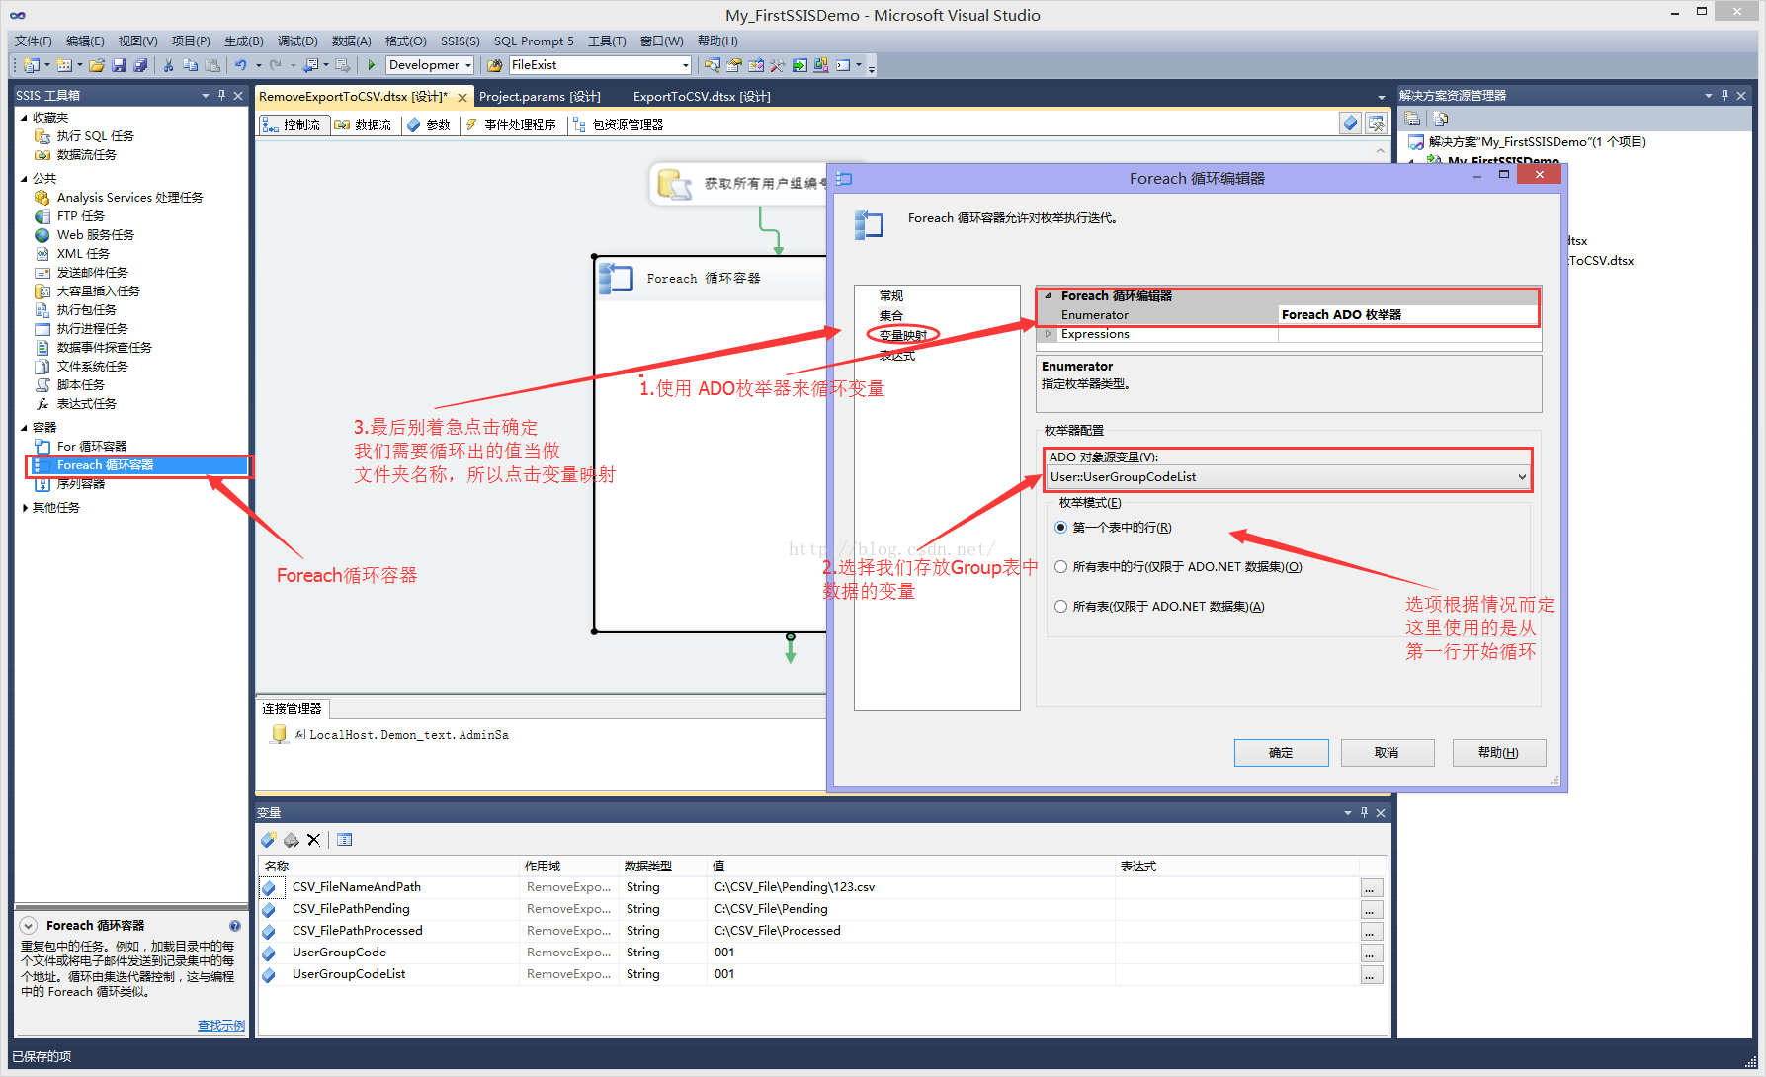Open the SQL Prompt 5 menu
This screenshot has height=1077, width=1766.
(x=534, y=41)
